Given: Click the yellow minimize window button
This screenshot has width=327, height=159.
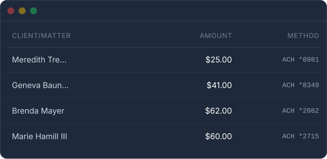Looking at the screenshot, I should tap(22, 11).
